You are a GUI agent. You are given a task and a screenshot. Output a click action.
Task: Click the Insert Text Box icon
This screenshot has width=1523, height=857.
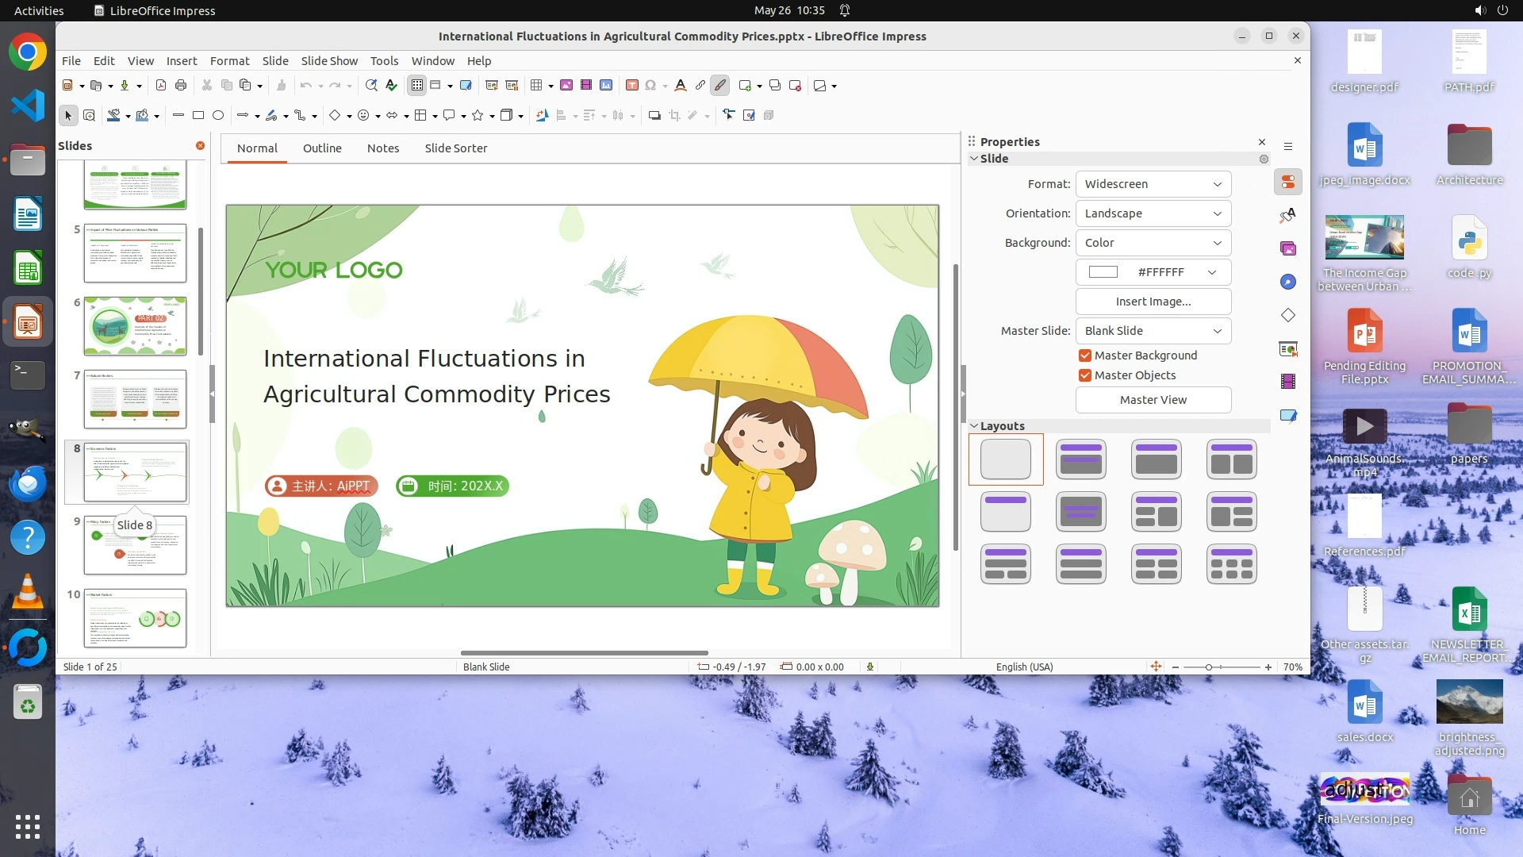point(632,85)
